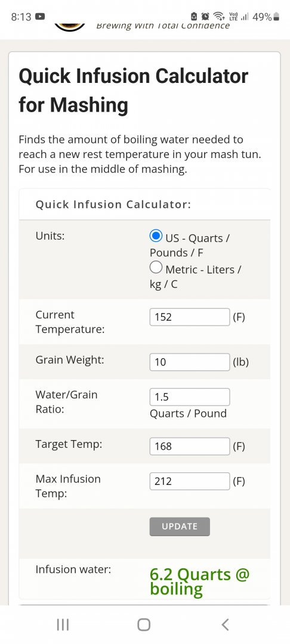Tap the signal strength status icon

point(246,17)
